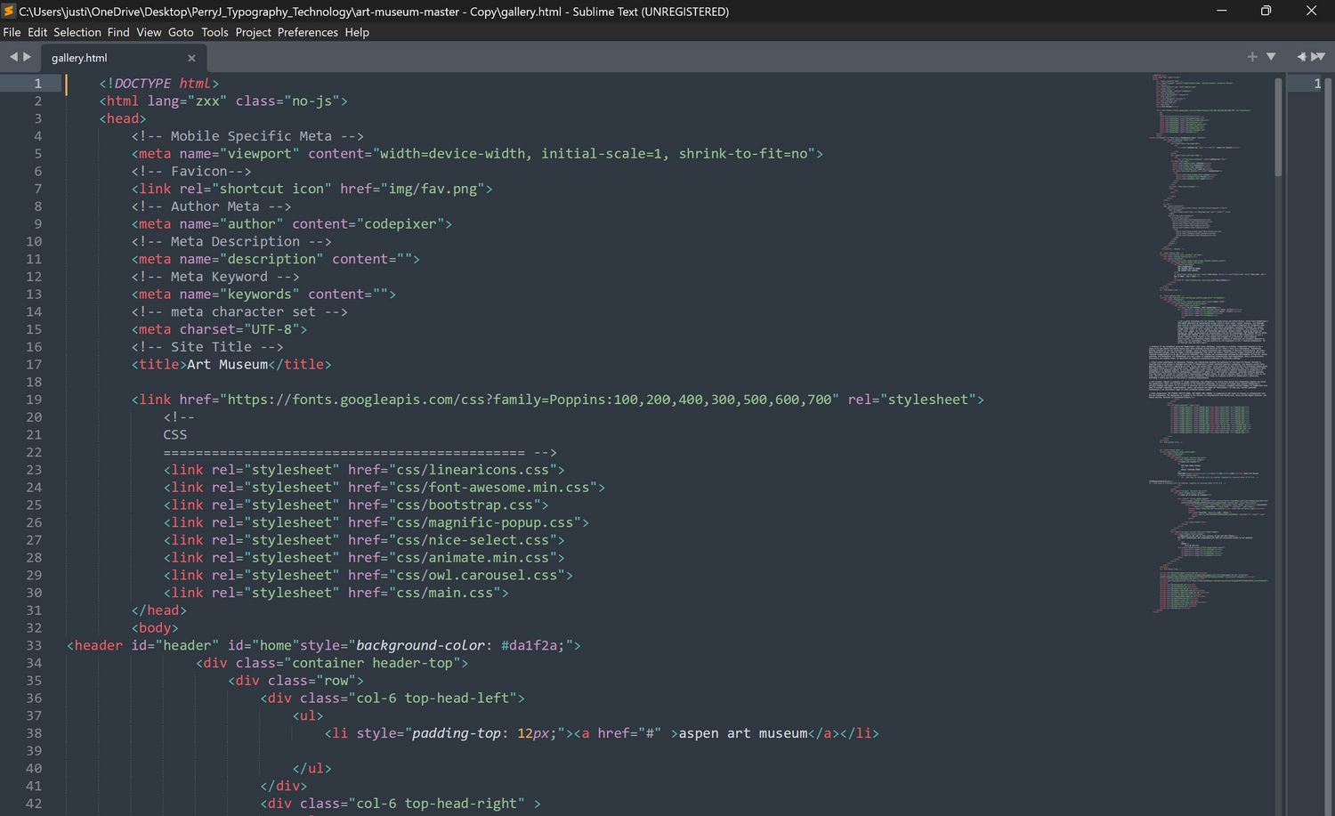Screen dimensions: 1335x816
Task: Click the main editor vertical scrollbar thumb
Action: (x=1278, y=127)
